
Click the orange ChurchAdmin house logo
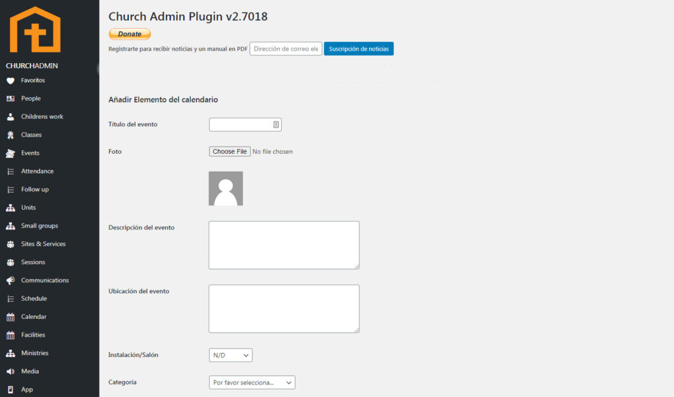coord(35,30)
